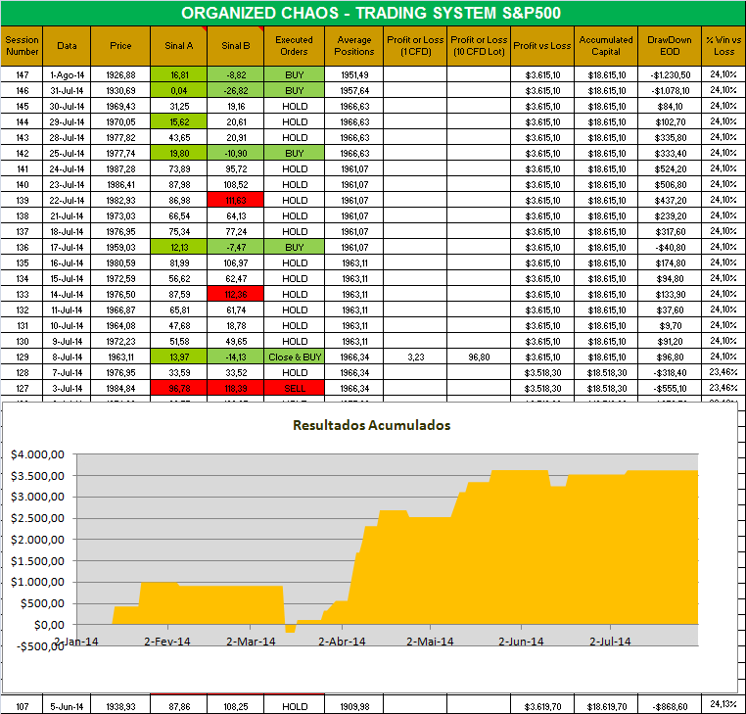Click the date cell '18-Jul-14'
Viewport: 746px width, 714px height.
67,232
